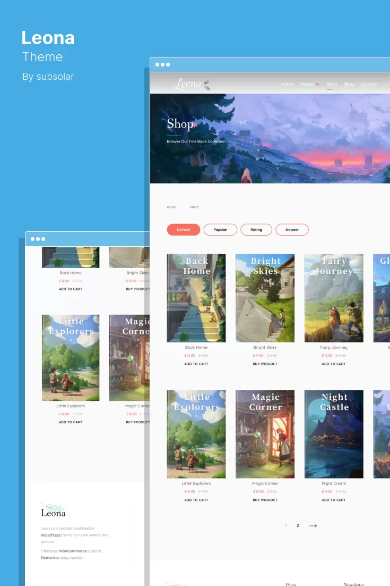The image size is (390, 586).
Task: Add Little Explorers to cart in front window
Action: tap(196, 500)
